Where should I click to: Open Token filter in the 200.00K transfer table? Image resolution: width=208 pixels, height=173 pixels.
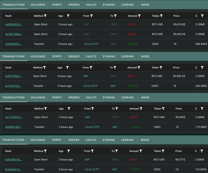coord(161,68)
